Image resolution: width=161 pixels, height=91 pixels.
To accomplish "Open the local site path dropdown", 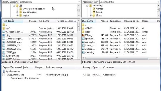I will (79, 2).
